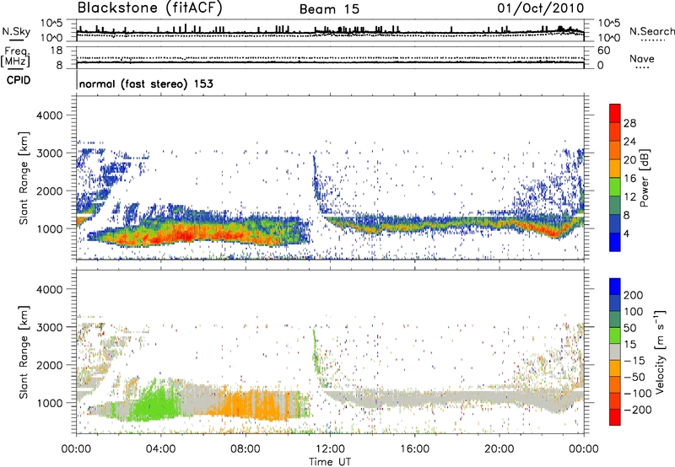
Task: Click the bright green 15–50 velocity colorbar segment
Action: tap(615, 335)
